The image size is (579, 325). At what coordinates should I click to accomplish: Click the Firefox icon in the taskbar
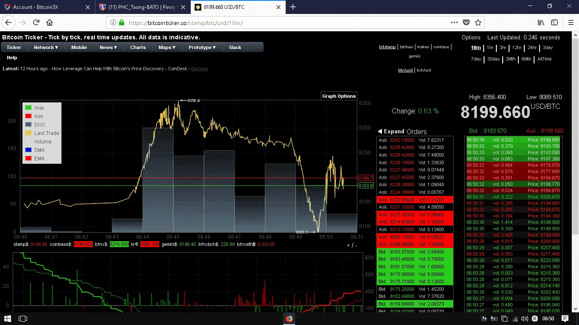289,318
